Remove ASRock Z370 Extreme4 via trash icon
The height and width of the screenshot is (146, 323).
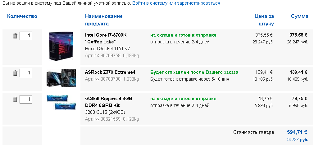pos(15,73)
